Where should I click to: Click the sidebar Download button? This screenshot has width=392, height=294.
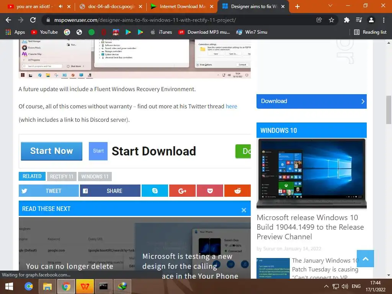click(312, 101)
